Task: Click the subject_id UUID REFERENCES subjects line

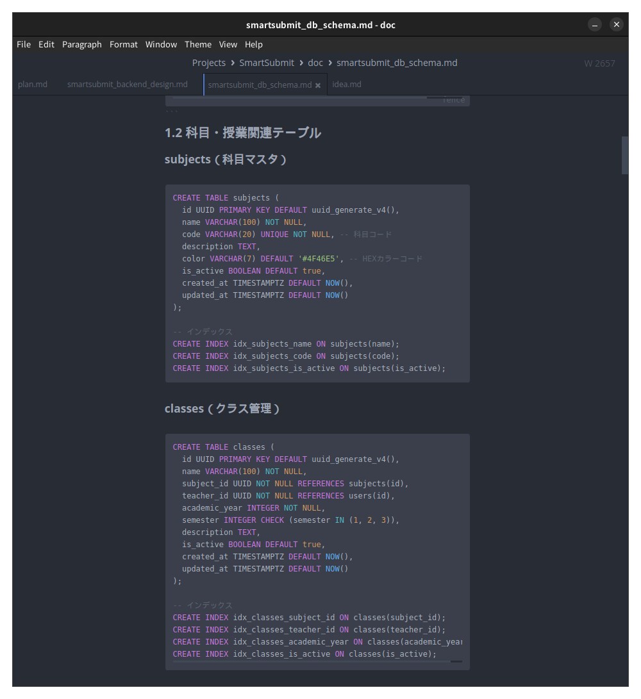Action: pyautogui.click(x=295, y=483)
